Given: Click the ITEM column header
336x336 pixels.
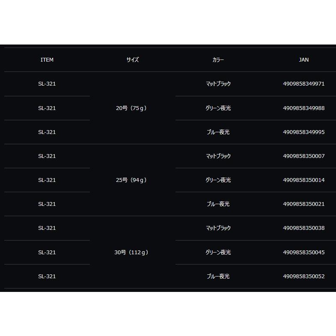Looking at the screenshot, I should click(x=47, y=60).
